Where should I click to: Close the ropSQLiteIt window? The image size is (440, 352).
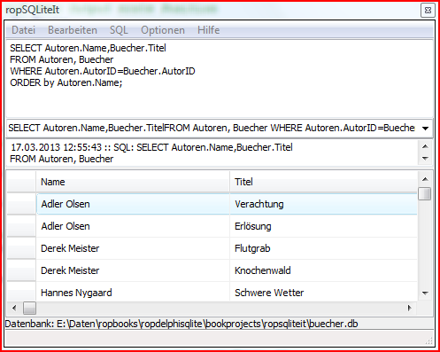pyautogui.click(x=428, y=11)
